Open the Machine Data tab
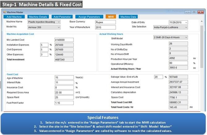207x135 pixels. 128,17
